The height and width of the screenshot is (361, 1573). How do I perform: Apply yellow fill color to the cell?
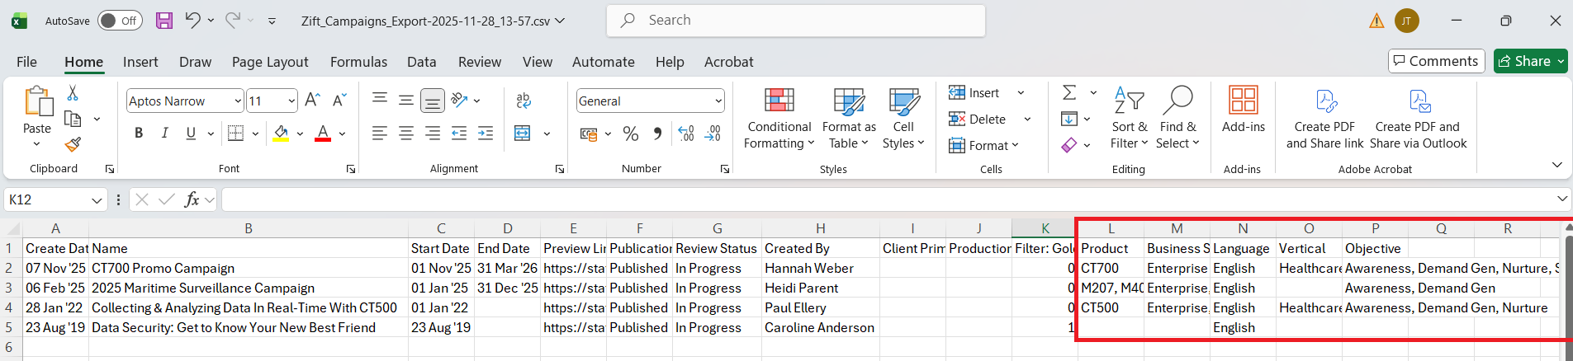tap(281, 133)
